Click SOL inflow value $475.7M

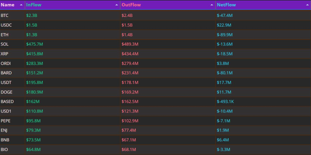pyautogui.click(x=34, y=44)
